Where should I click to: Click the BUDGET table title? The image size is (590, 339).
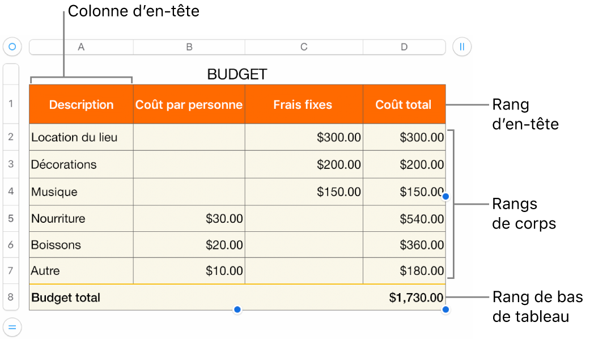(x=237, y=74)
